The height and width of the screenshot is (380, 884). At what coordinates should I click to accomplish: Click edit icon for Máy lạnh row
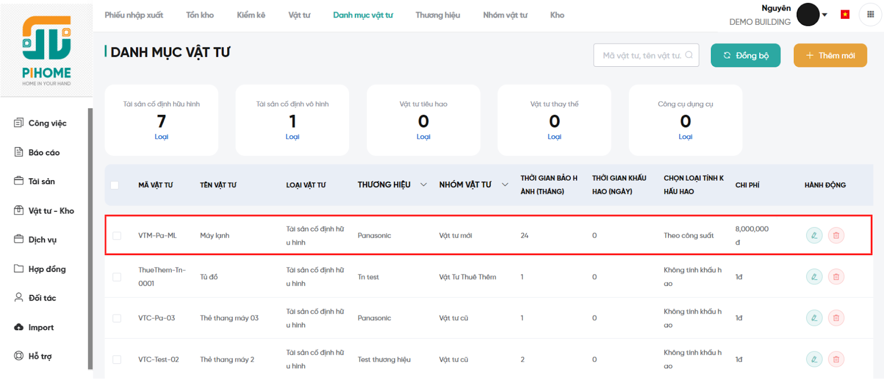pyautogui.click(x=814, y=235)
